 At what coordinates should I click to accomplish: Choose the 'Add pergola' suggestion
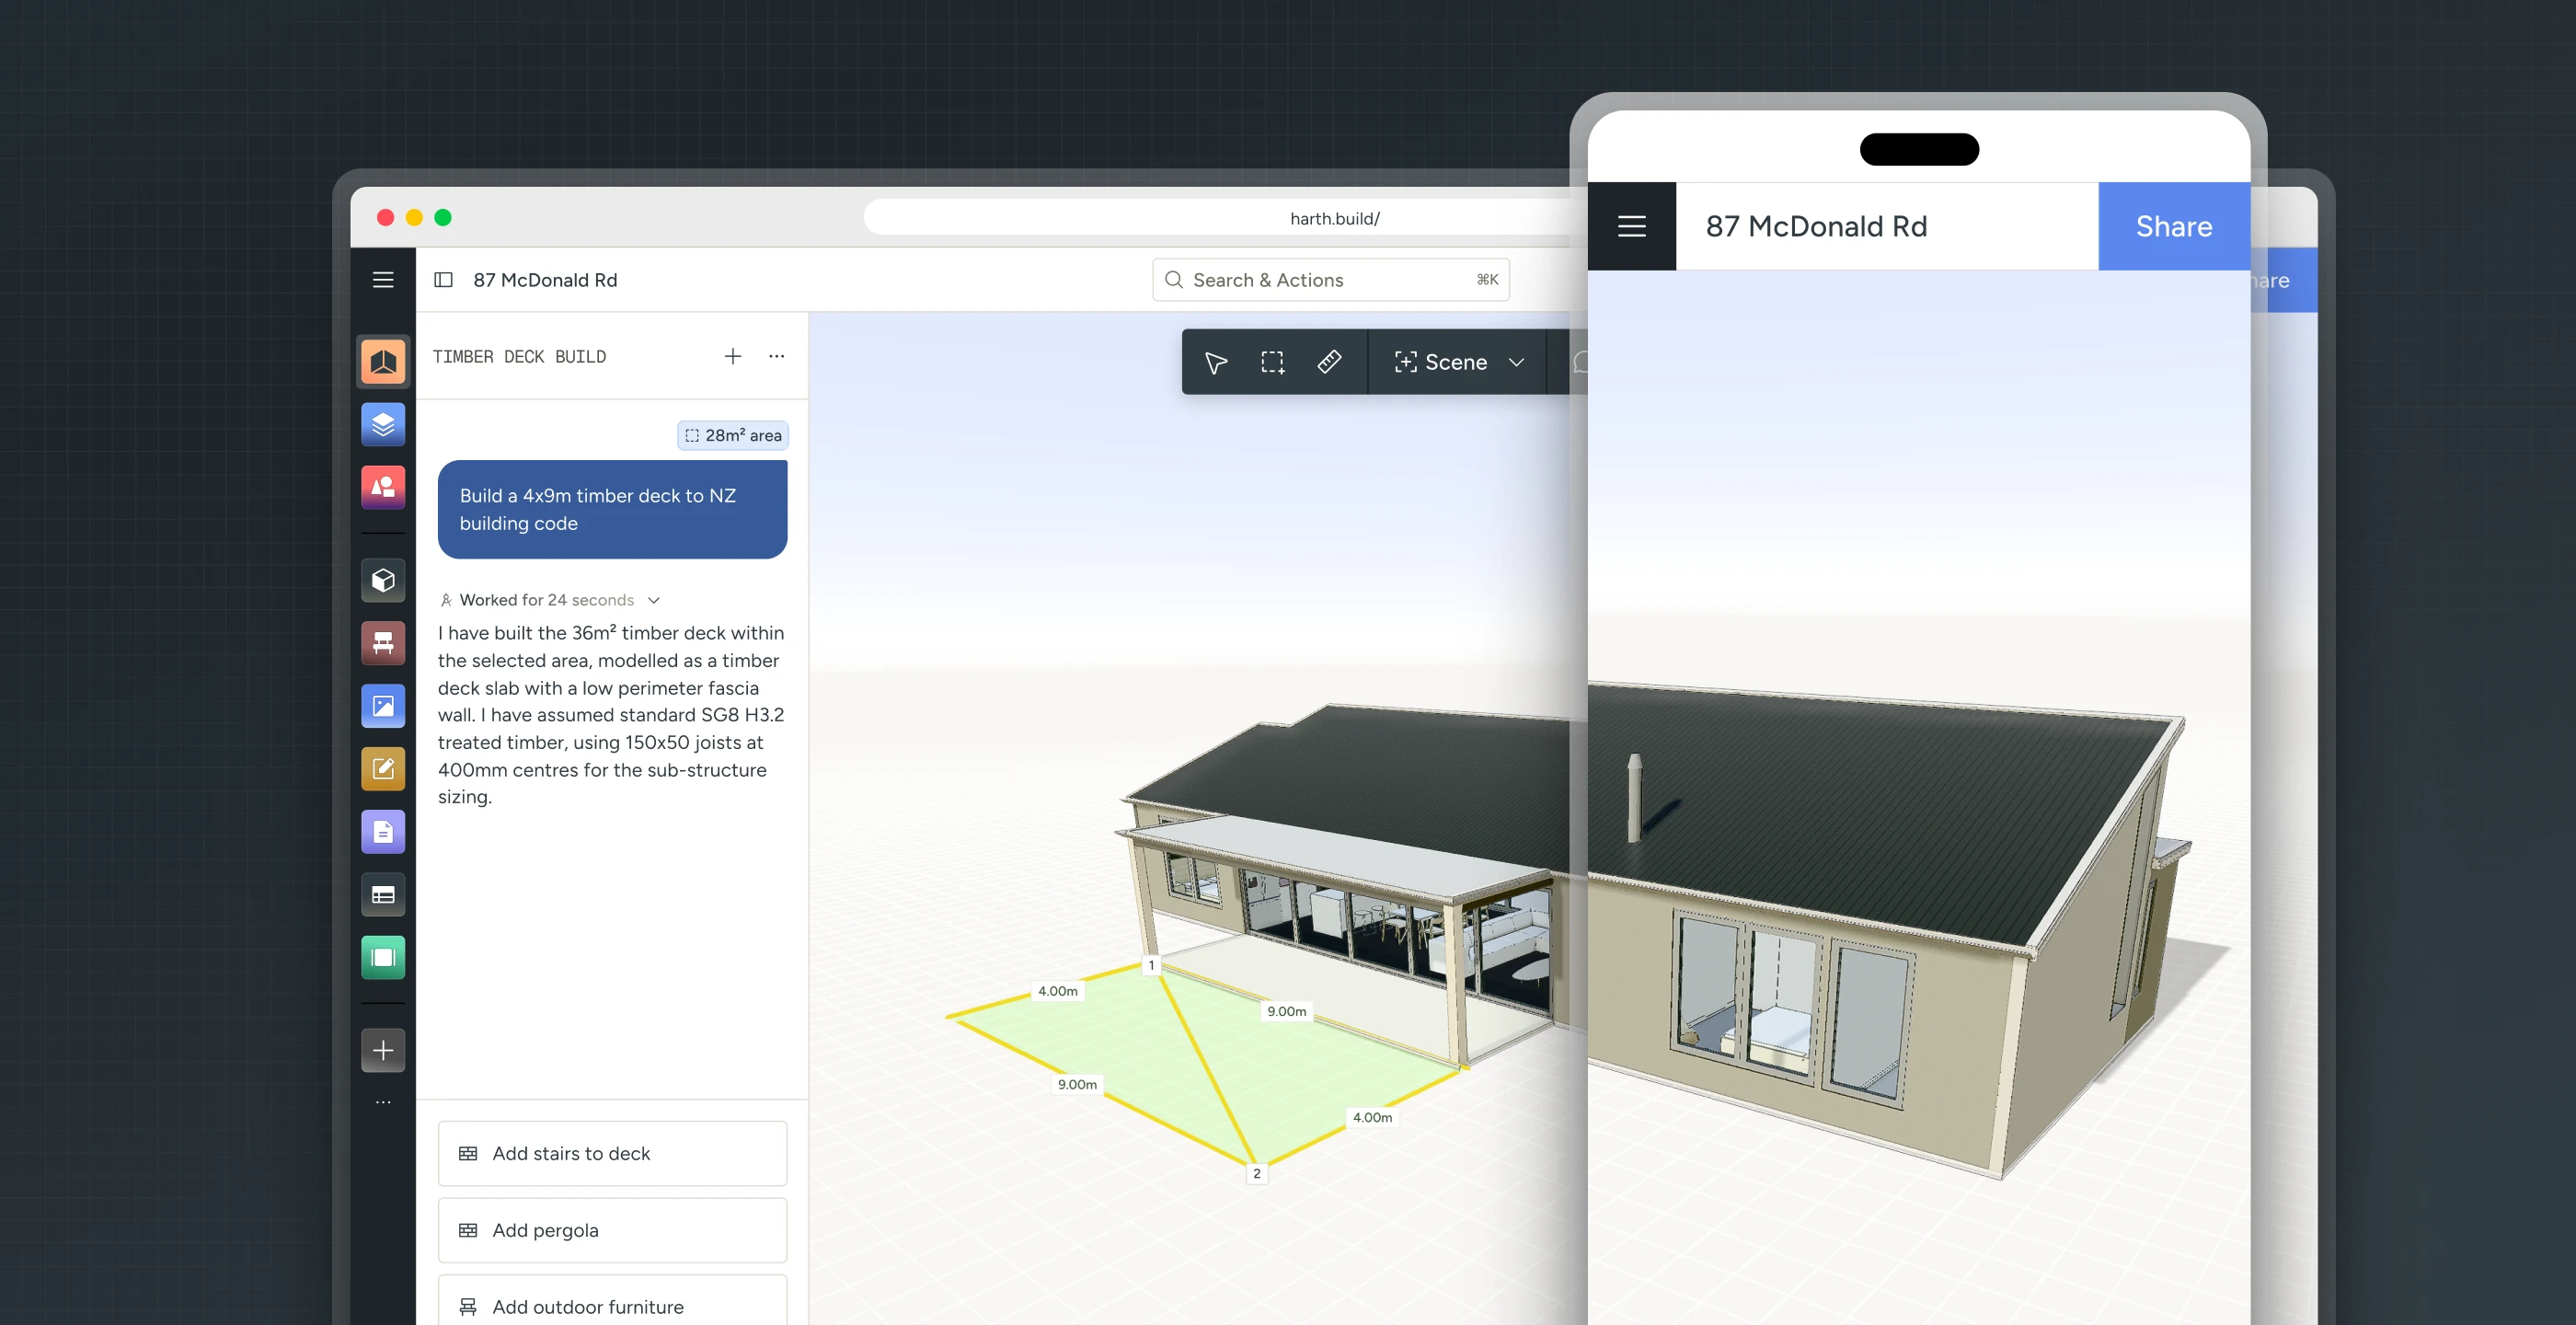coord(612,1230)
